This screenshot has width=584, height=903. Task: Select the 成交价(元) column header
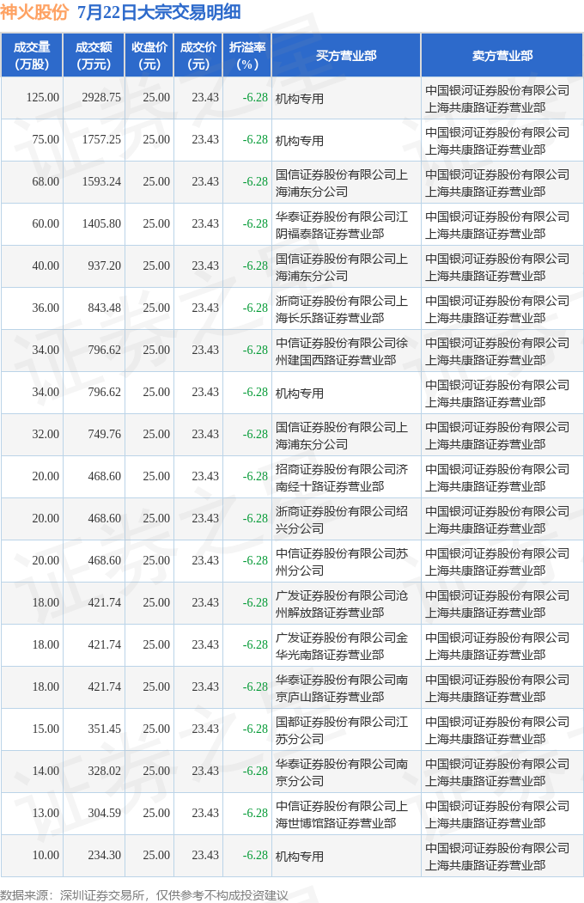pos(198,55)
